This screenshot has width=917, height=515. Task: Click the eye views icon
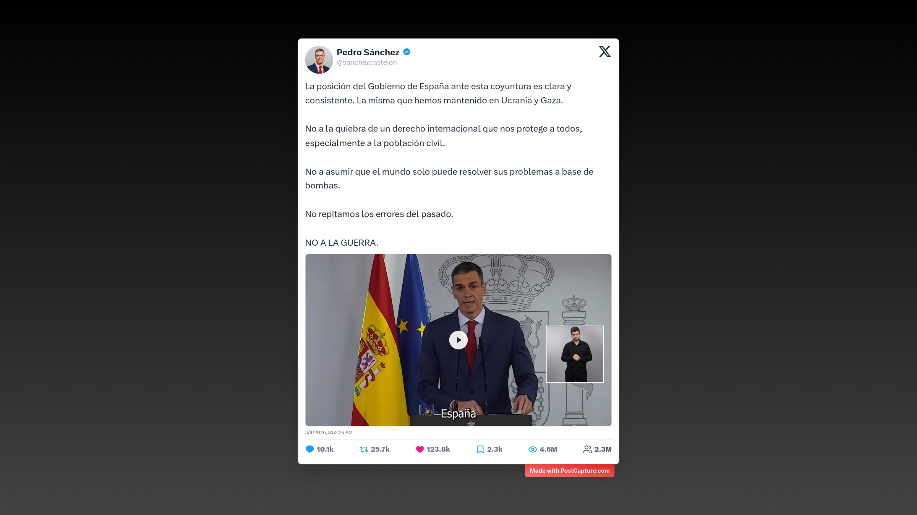pos(532,449)
